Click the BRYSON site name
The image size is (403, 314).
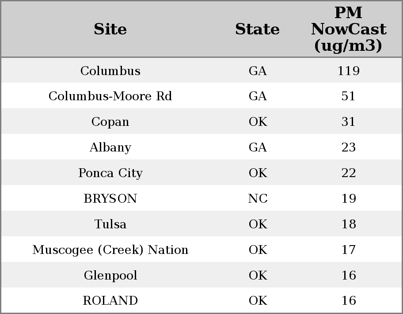[x=110, y=199]
